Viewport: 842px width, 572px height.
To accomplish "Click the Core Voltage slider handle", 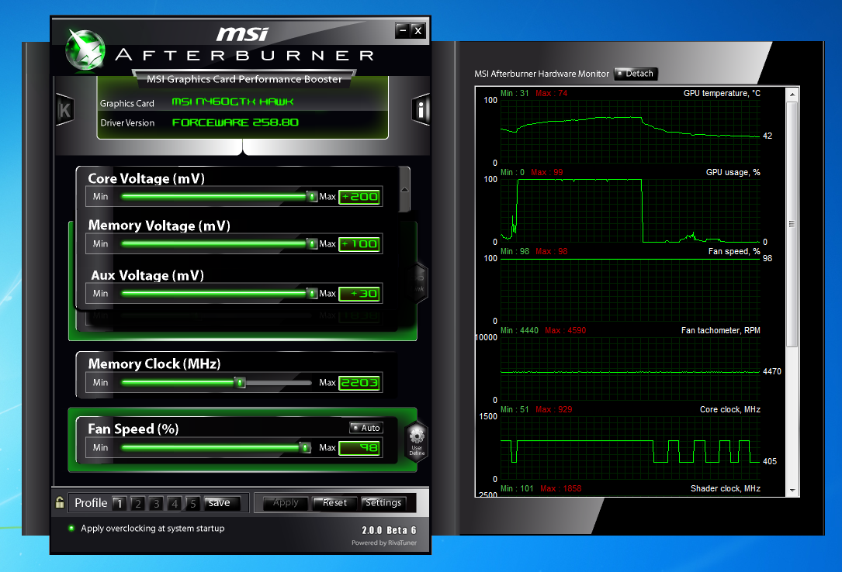I will 312,197.
